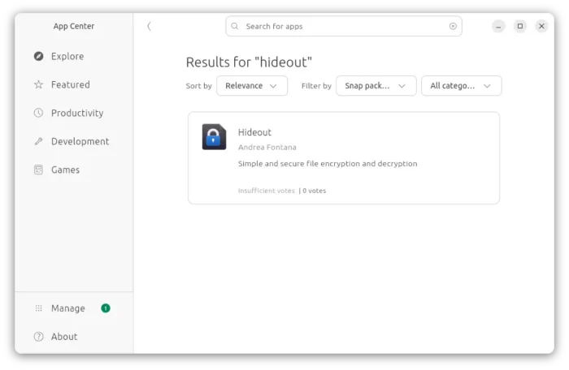The width and height of the screenshot is (569, 370).
Task: Click the Explore compass icon
Action: click(38, 56)
